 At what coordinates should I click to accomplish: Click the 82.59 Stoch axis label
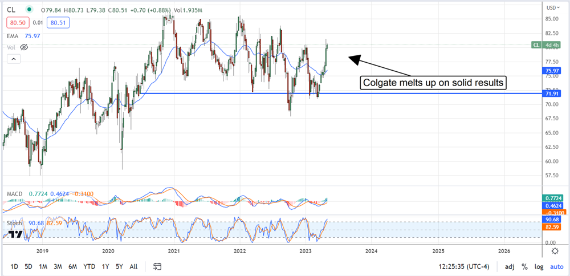552,227
